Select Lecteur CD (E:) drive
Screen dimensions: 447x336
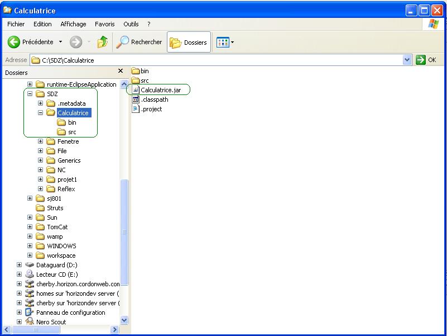pos(51,275)
